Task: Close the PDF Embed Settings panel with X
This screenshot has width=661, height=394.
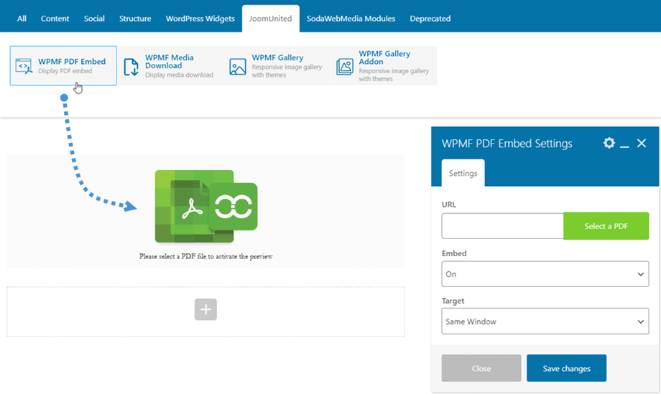Action: pos(642,144)
